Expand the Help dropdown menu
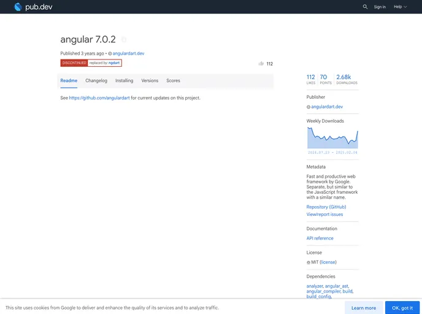Image resolution: width=422 pixels, height=314 pixels. pos(400,7)
